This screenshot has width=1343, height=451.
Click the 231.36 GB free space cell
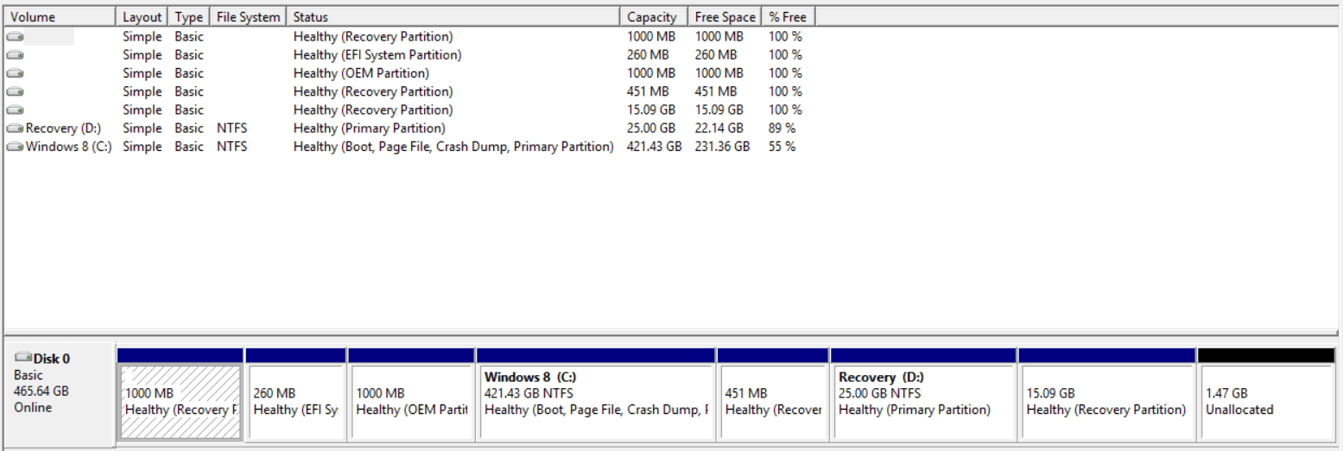722,147
